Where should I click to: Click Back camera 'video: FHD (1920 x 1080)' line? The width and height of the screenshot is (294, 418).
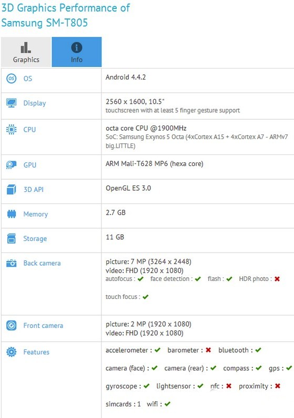point(145,271)
